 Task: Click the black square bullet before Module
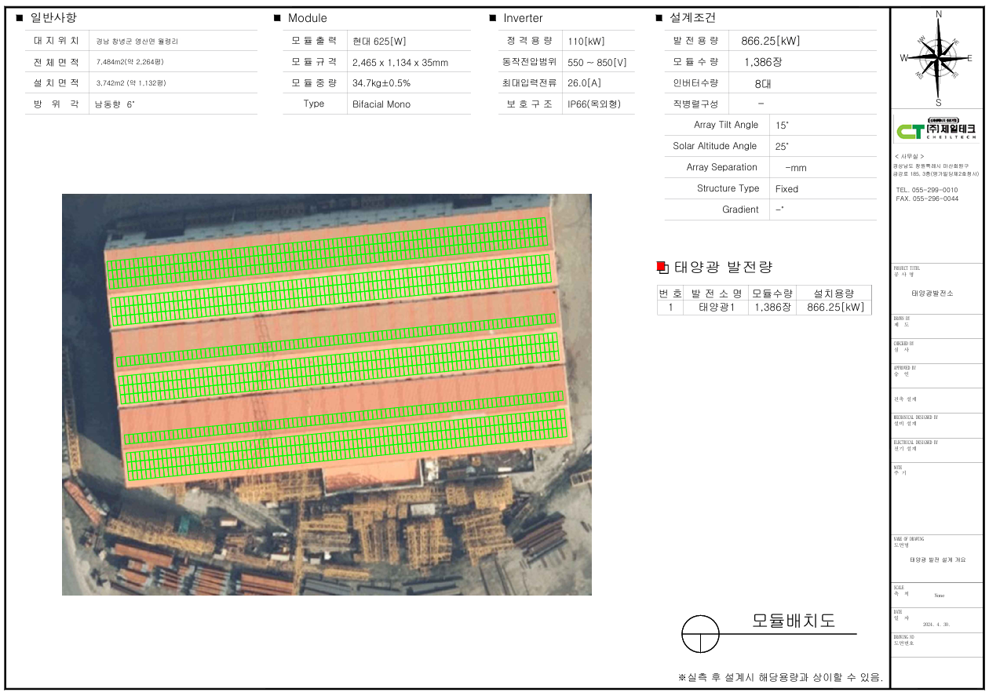[x=277, y=18]
